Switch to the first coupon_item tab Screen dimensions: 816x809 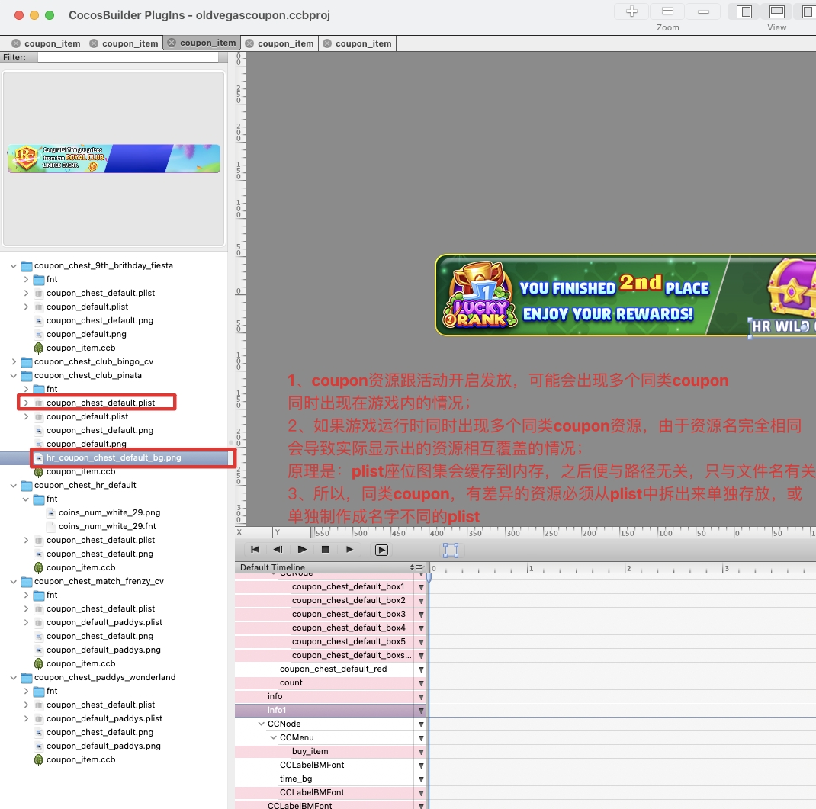(51, 43)
